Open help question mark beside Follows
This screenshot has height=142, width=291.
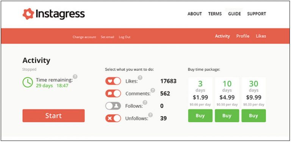click(145, 103)
